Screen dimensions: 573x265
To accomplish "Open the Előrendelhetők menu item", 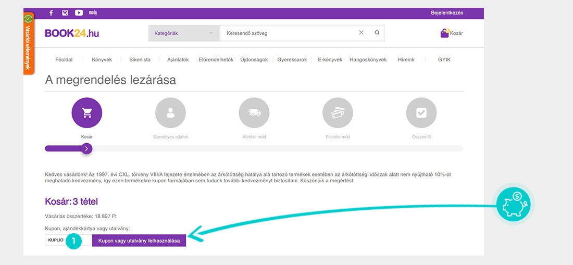I will pos(216,60).
